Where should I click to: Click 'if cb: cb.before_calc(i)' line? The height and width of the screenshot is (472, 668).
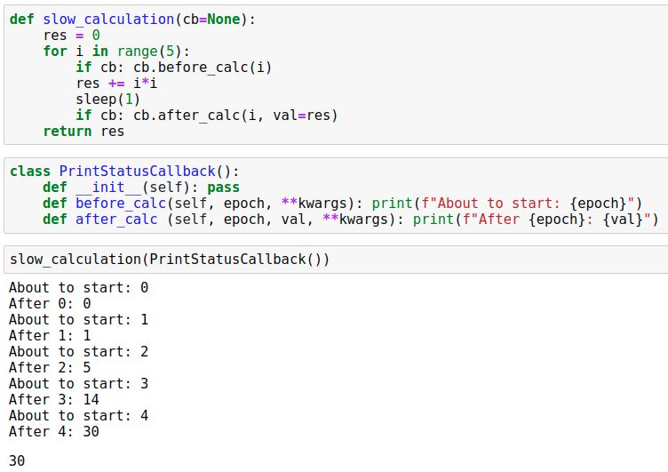click(x=174, y=68)
